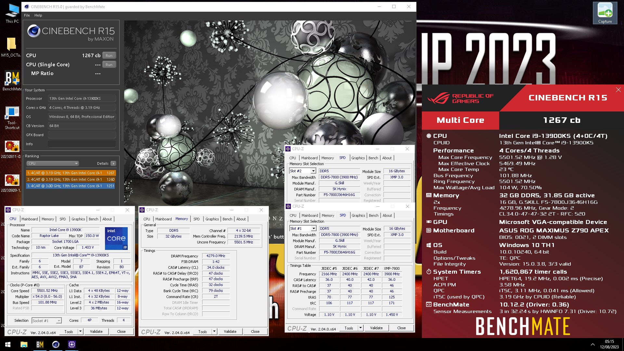Image resolution: width=624 pixels, height=351 pixels.
Task: Open the 20230811 image file on the desktop
Action: point(12,149)
